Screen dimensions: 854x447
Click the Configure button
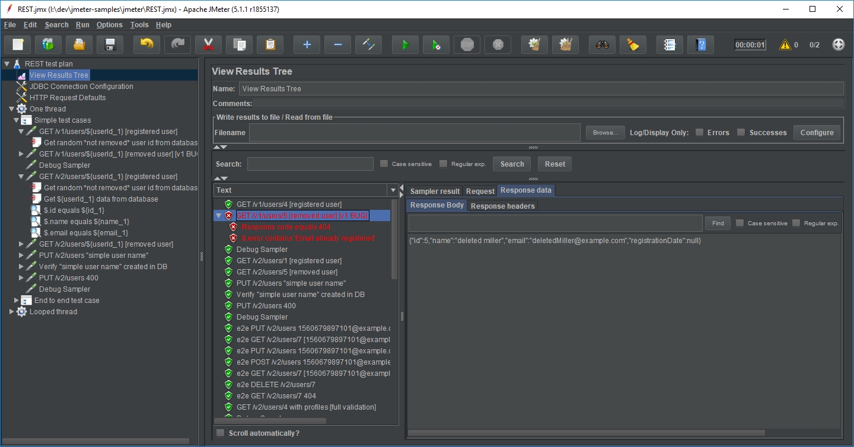(817, 132)
